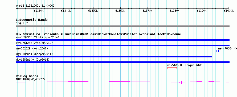This screenshot has height=97, width=237.
Task: Click the 61360k ruler tick label
Action: (x=120, y=11)
